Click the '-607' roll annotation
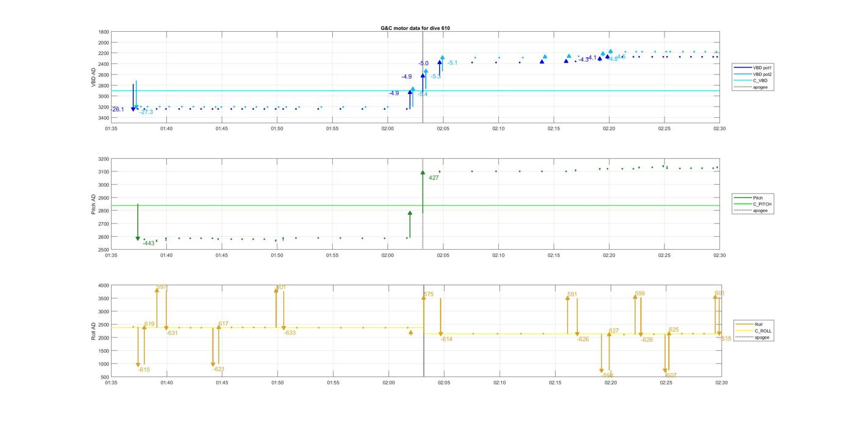Screen dimensions: 855x423 click(x=671, y=375)
